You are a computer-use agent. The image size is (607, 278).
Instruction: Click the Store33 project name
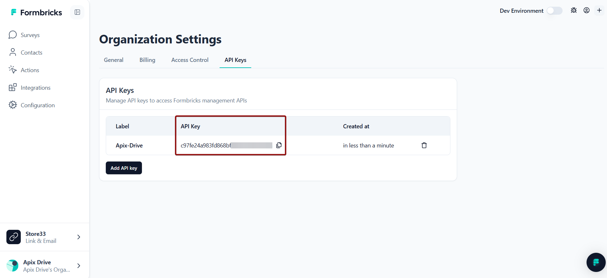pyautogui.click(x=35, y=234)
